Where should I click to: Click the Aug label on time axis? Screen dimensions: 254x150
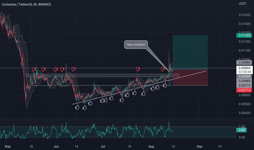(151, 147)
